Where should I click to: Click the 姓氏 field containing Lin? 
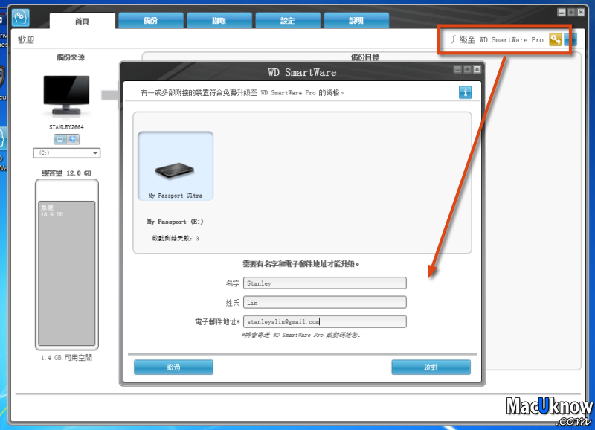point(324,302)
